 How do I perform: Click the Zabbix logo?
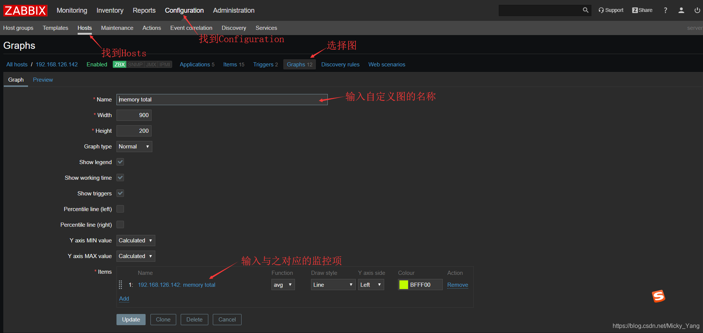pos(25,10)
